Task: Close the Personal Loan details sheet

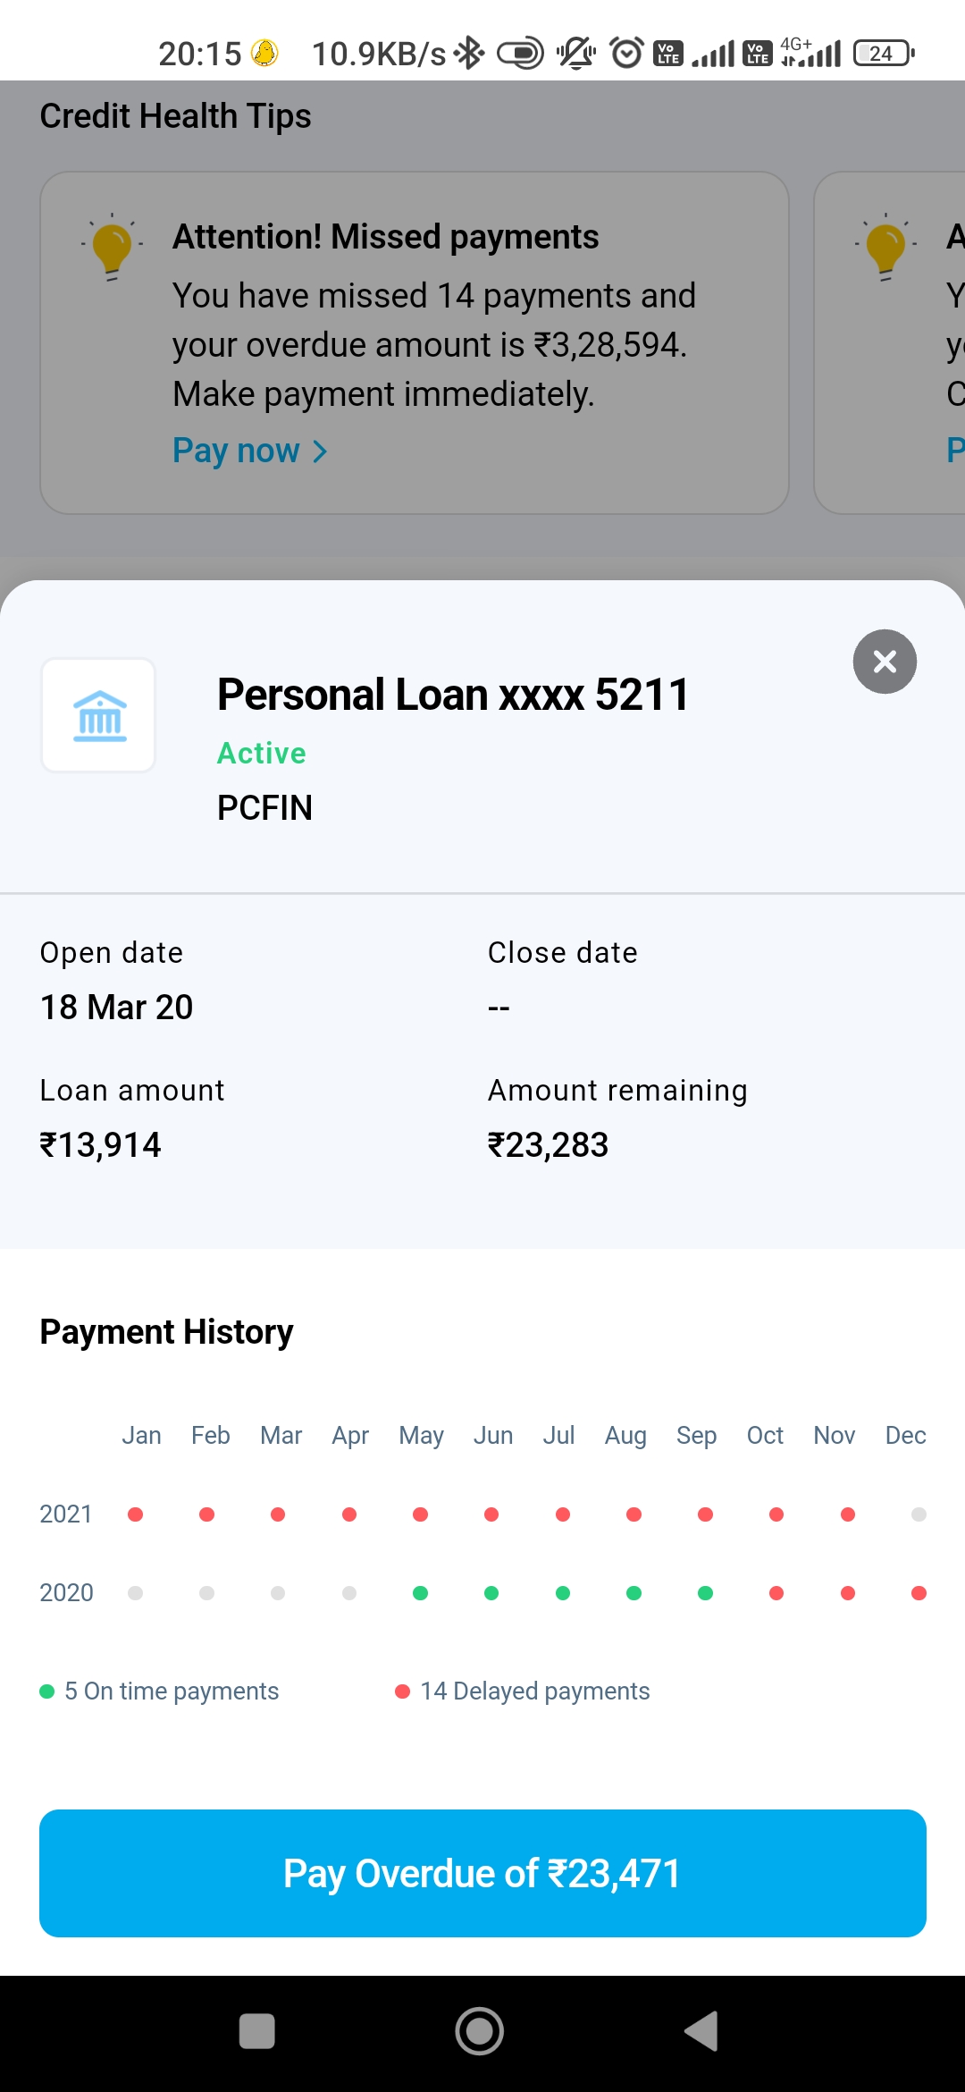Action: click(x=885, y=662)
